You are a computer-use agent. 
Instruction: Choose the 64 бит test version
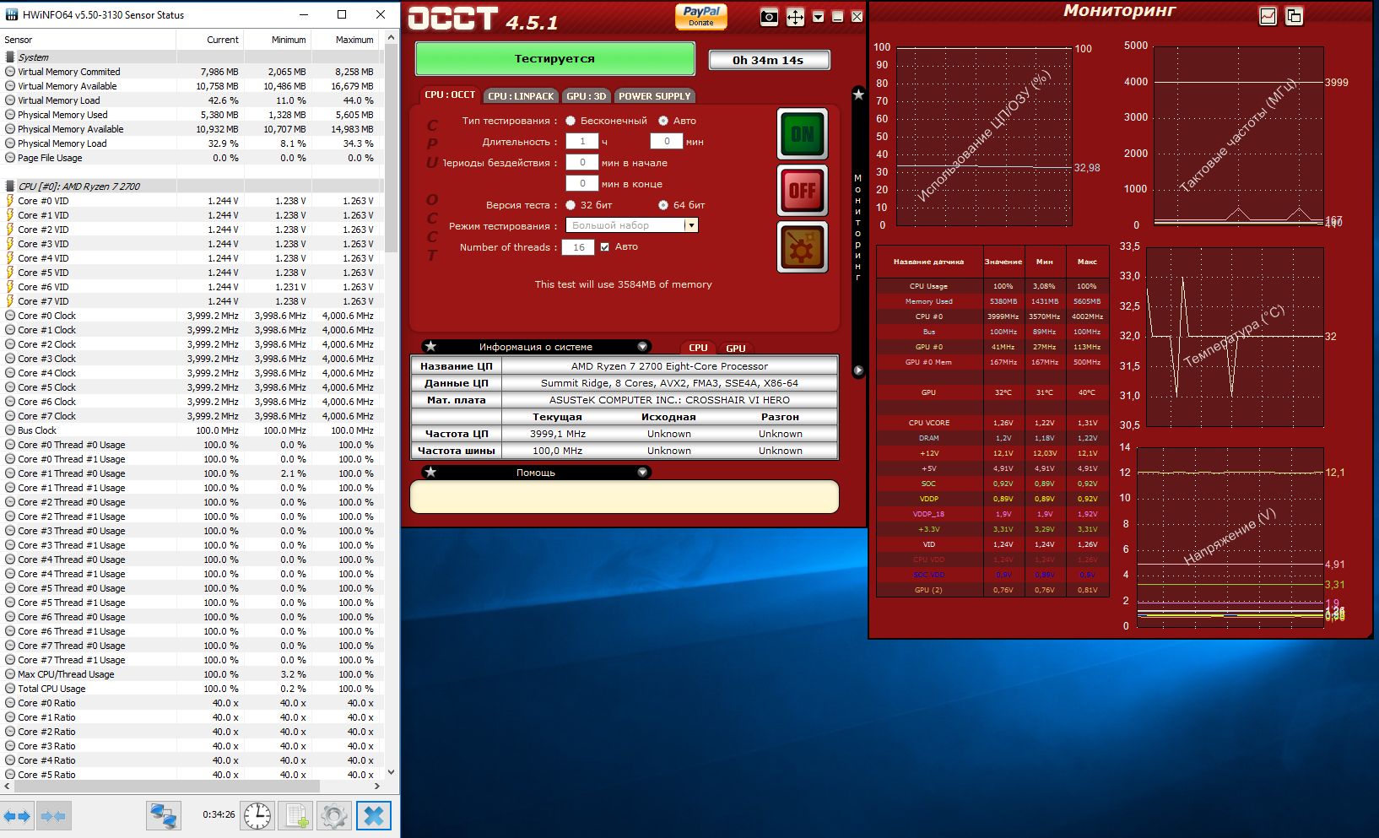[663, 205]
